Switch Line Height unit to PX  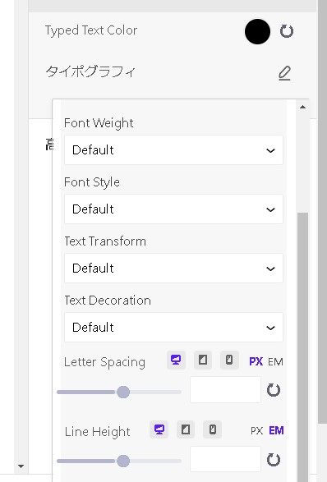257,431
